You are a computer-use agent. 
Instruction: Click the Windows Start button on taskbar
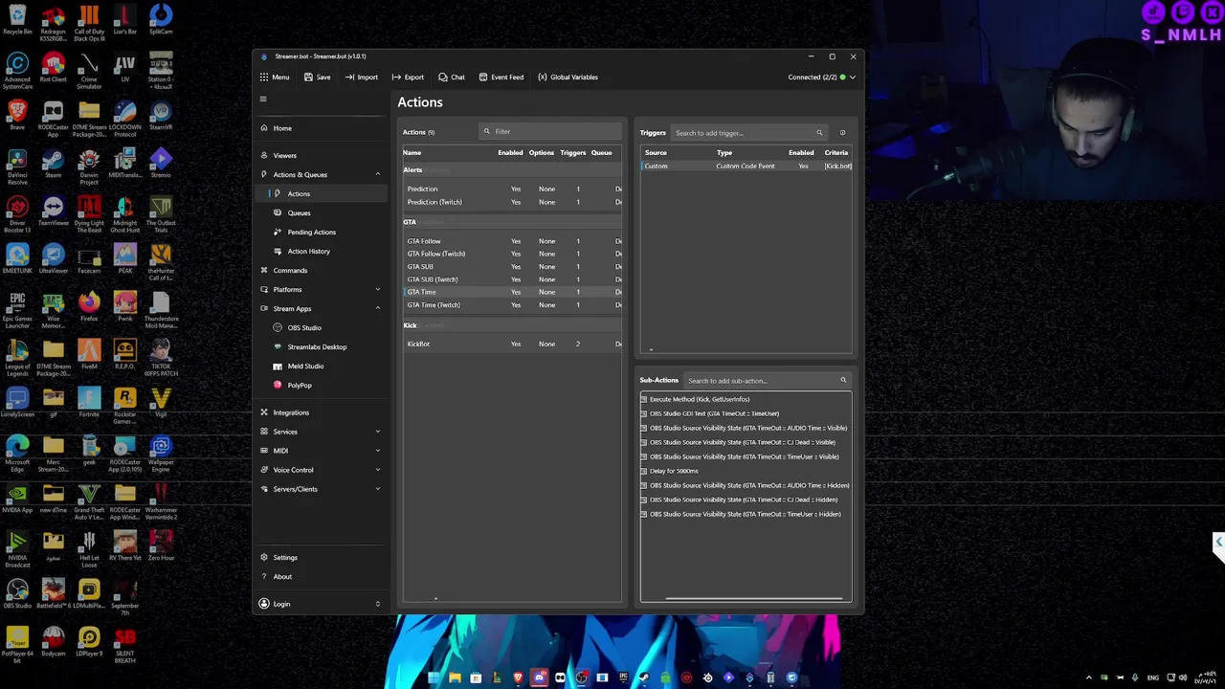[x=434, y=678]
